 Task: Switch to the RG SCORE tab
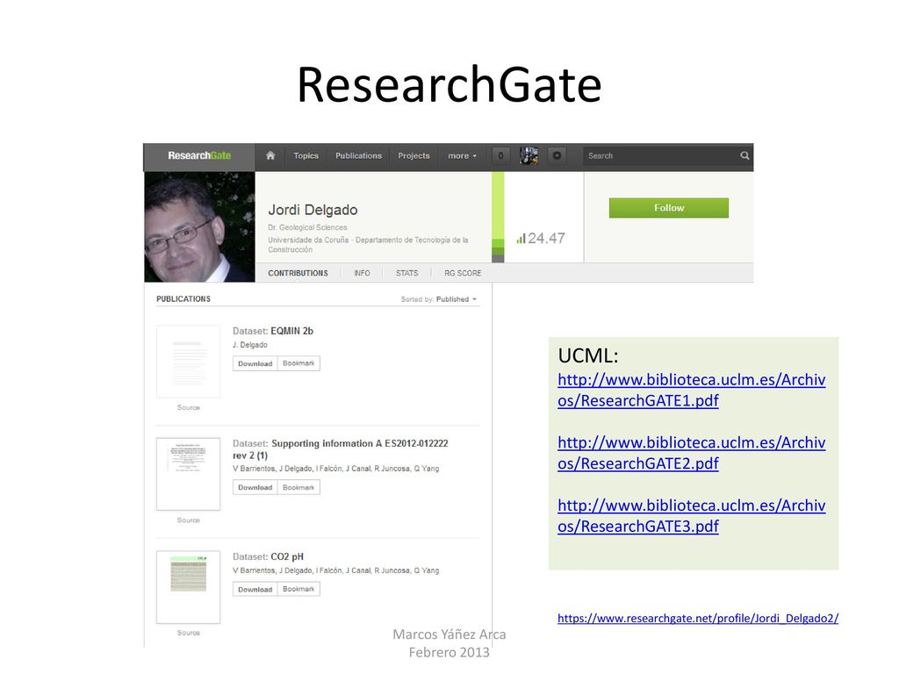(463, 274)
